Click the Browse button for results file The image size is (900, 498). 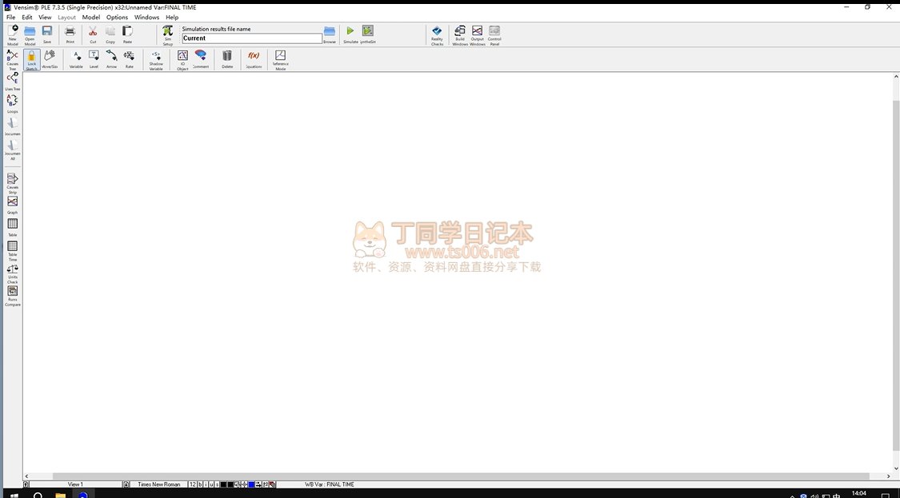(x=330, y=34)
